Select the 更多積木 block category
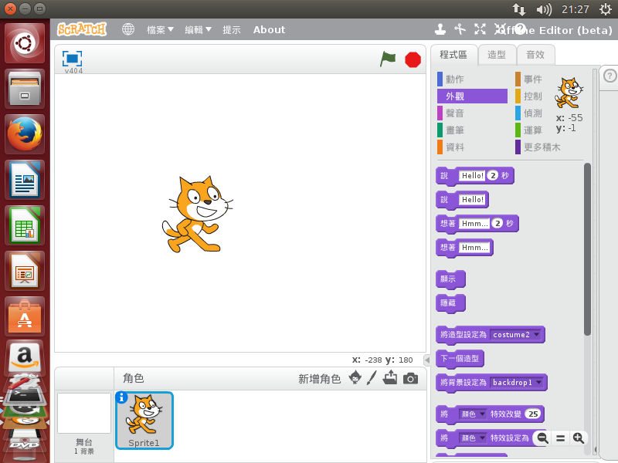Screen dimensions: 618x463 538,147
